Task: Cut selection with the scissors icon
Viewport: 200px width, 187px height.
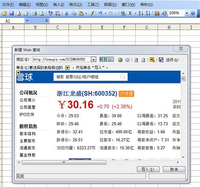Action: pyautogui.click(x=67, y=14)
